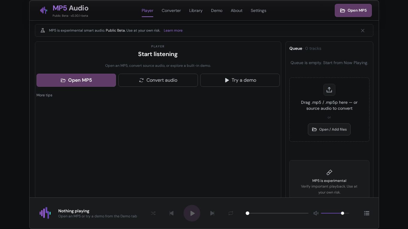Open the Settings tab
This screenshot has height=229, width=408.
[259, 10]
